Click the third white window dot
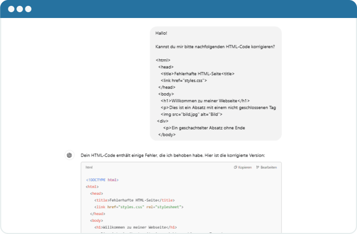 point(28,9)
